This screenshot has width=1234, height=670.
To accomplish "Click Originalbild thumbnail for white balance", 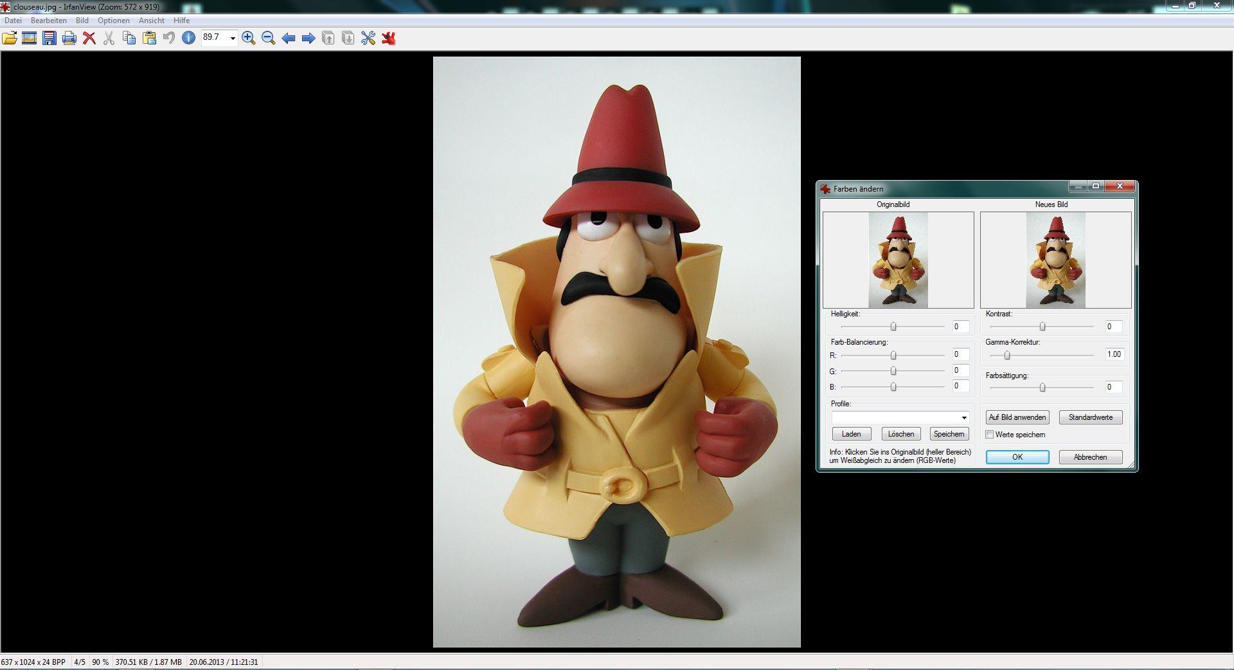I will point(898,260).
